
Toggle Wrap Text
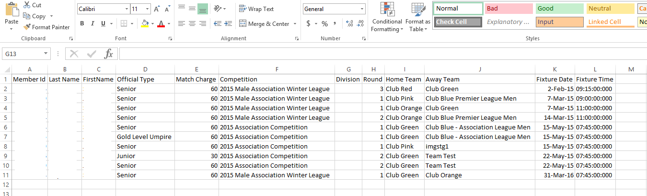257,9
